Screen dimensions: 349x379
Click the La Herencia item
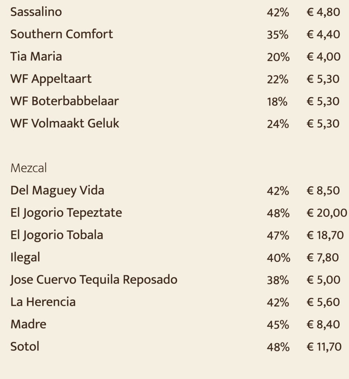pos(43,302)
